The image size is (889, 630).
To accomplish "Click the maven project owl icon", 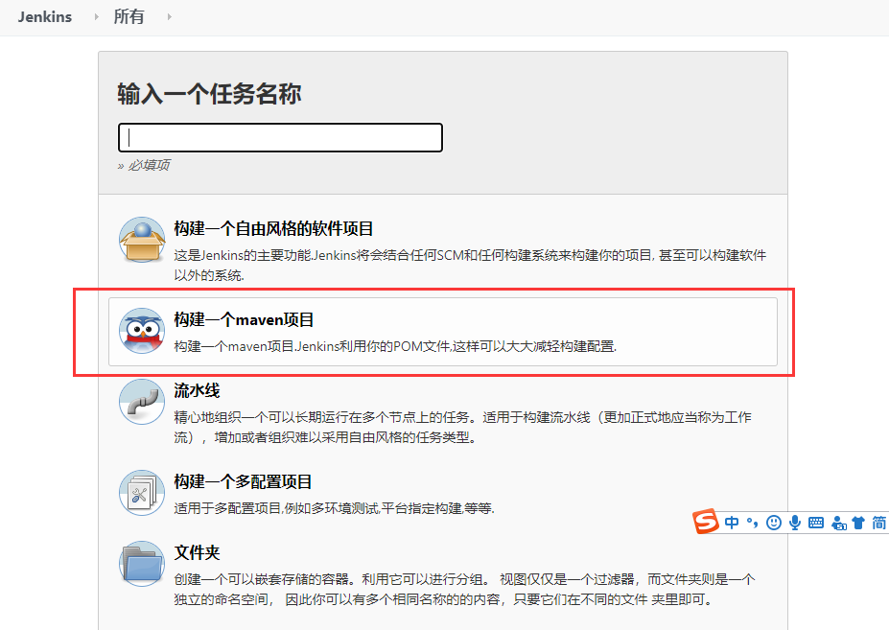I will (142, 331).
